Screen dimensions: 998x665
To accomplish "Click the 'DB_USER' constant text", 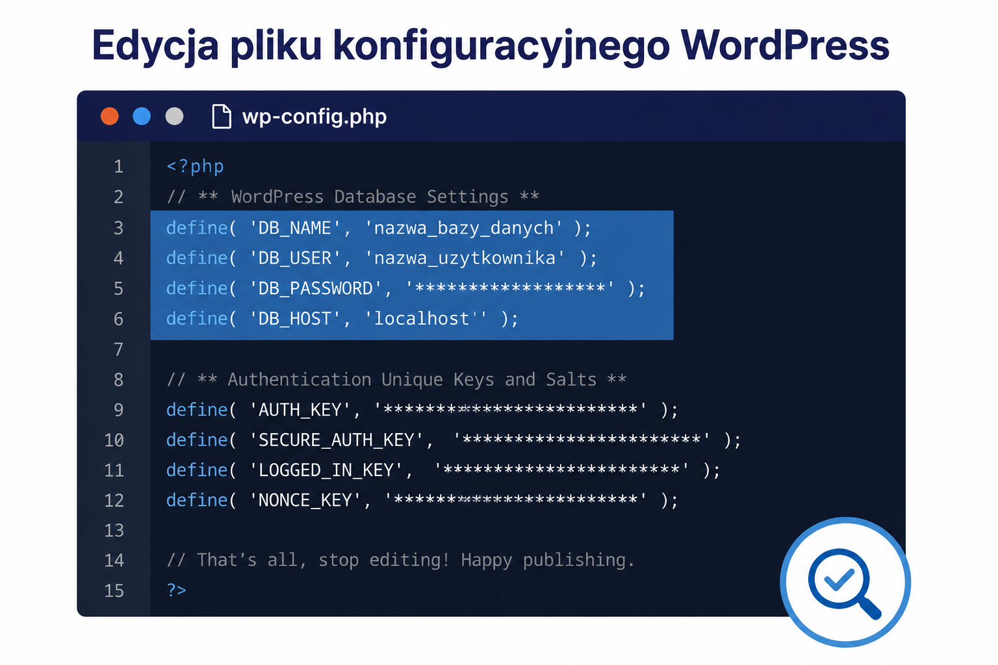I will pos(296,258).
